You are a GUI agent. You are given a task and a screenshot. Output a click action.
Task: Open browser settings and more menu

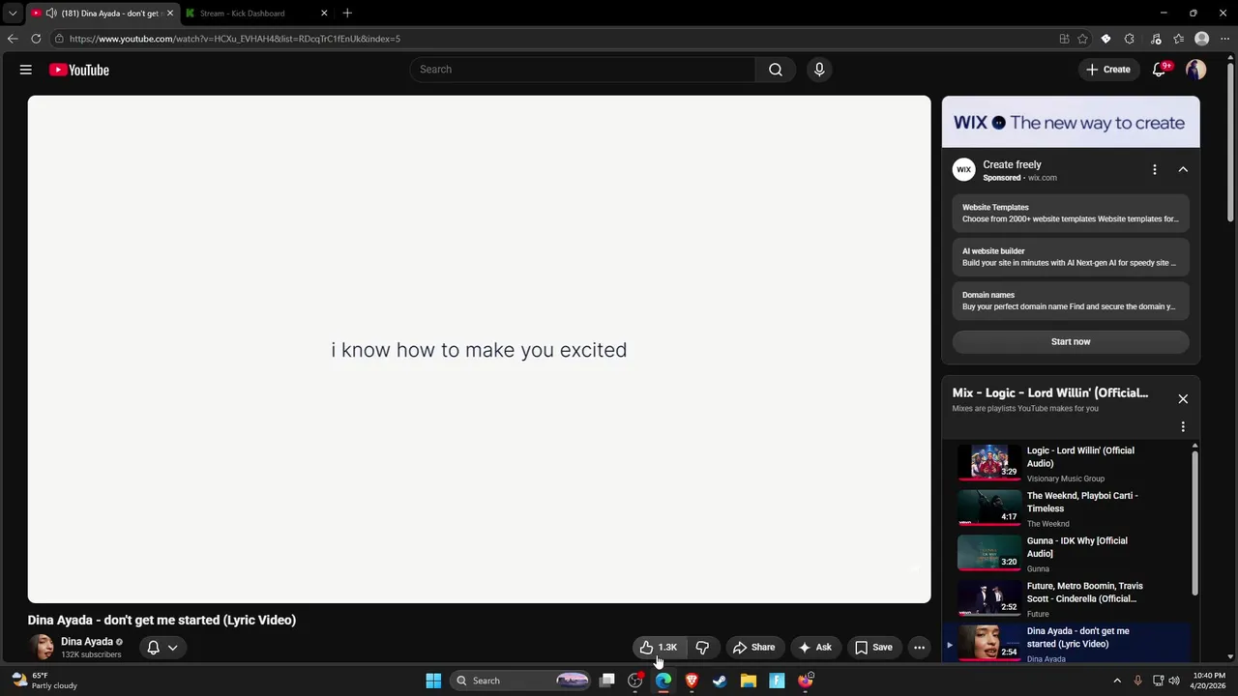pyautogui.click(x=1224, y=39)
